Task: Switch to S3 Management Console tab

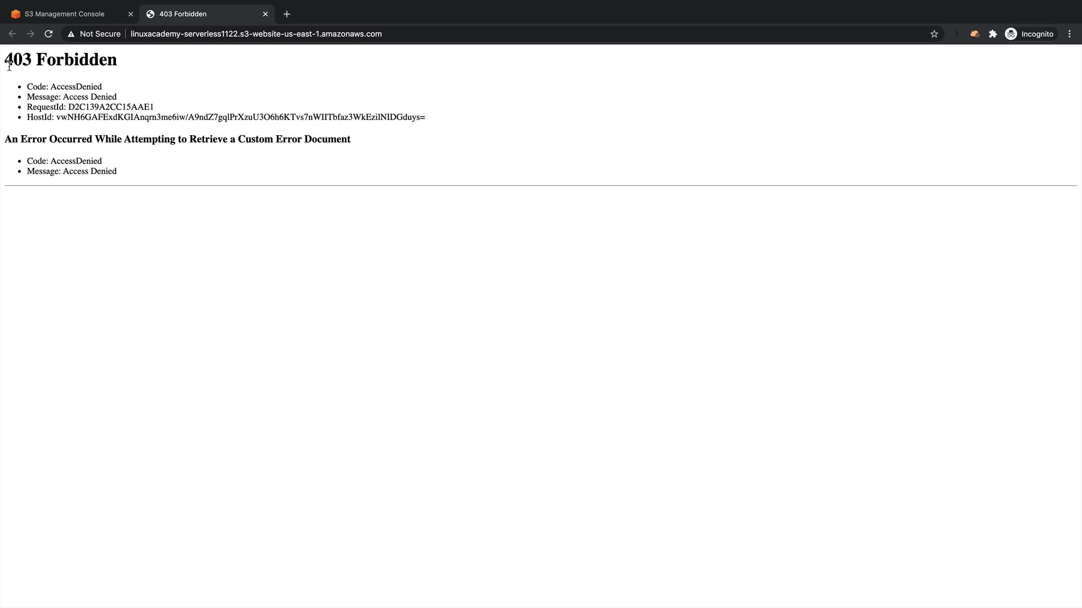Action: point(64,14)
